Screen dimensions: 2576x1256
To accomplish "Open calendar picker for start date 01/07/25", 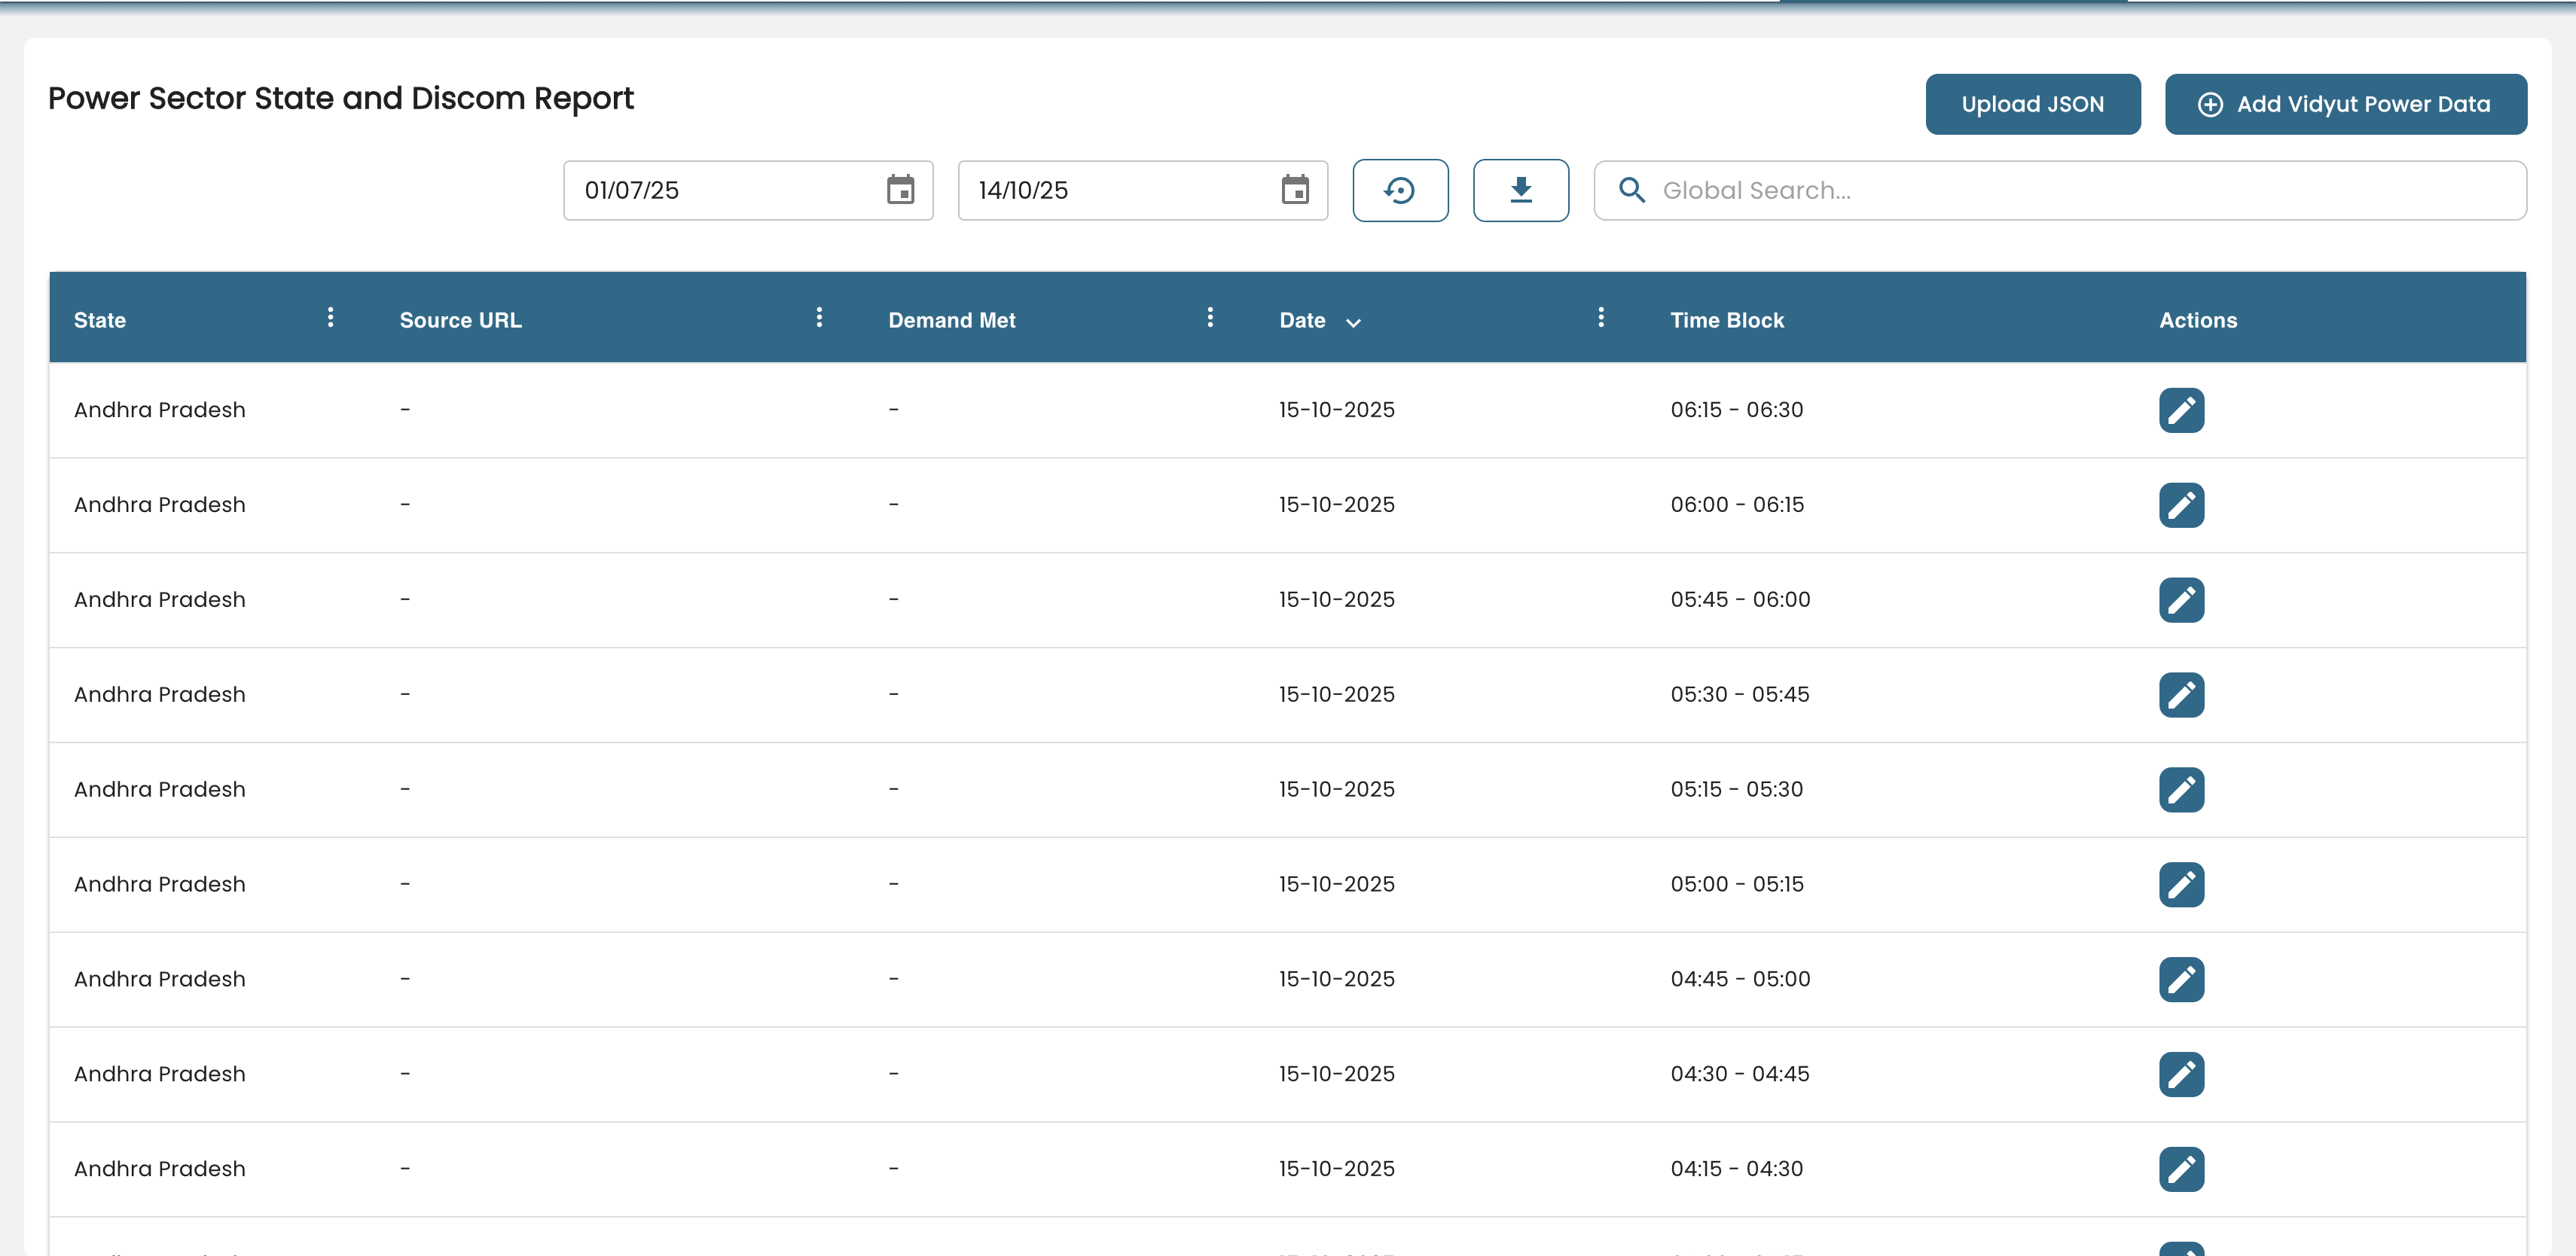I will pos(900,190).
